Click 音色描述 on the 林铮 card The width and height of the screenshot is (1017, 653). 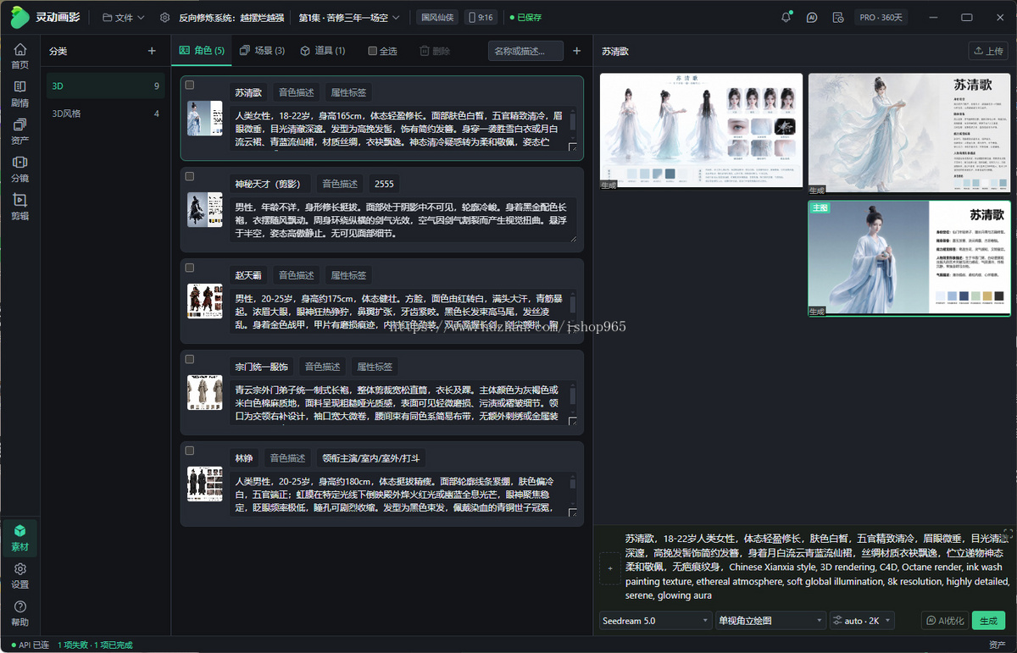click(287, 458)
